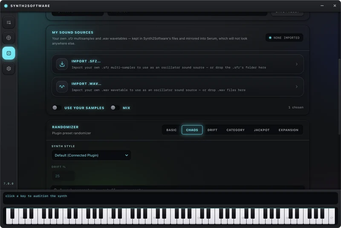Select the Jackpot randomizer tab
341x228 pixels.
tap(262, 130)
